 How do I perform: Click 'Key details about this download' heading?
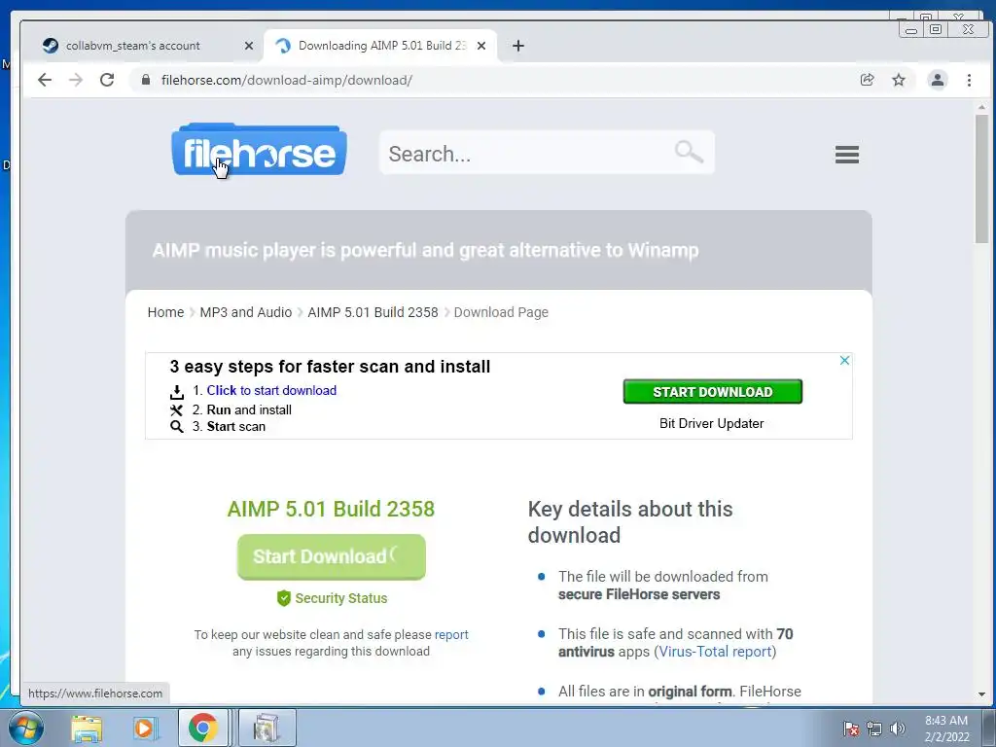point(630,522)
